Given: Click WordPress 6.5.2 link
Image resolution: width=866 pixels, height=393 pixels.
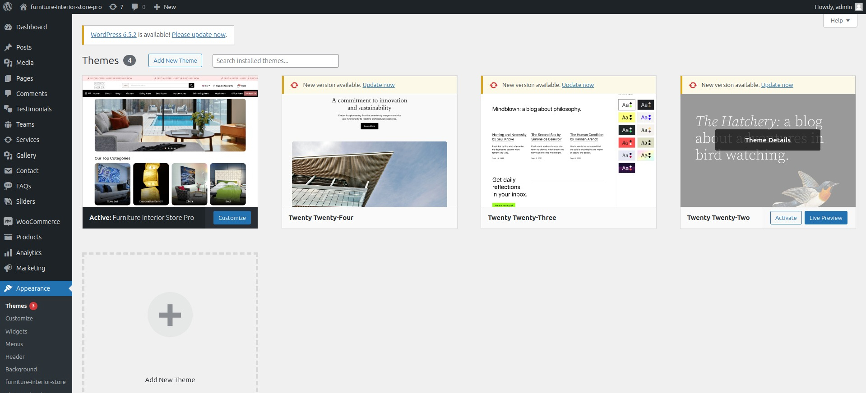Looking at the screenshot, I should pos(113,35).
